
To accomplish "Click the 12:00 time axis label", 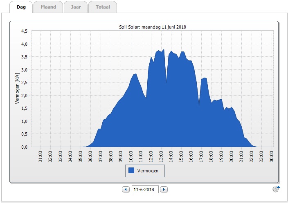I will pos(151,156).
